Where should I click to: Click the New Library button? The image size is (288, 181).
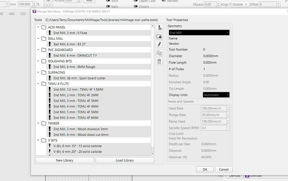(x=64, y=160)
